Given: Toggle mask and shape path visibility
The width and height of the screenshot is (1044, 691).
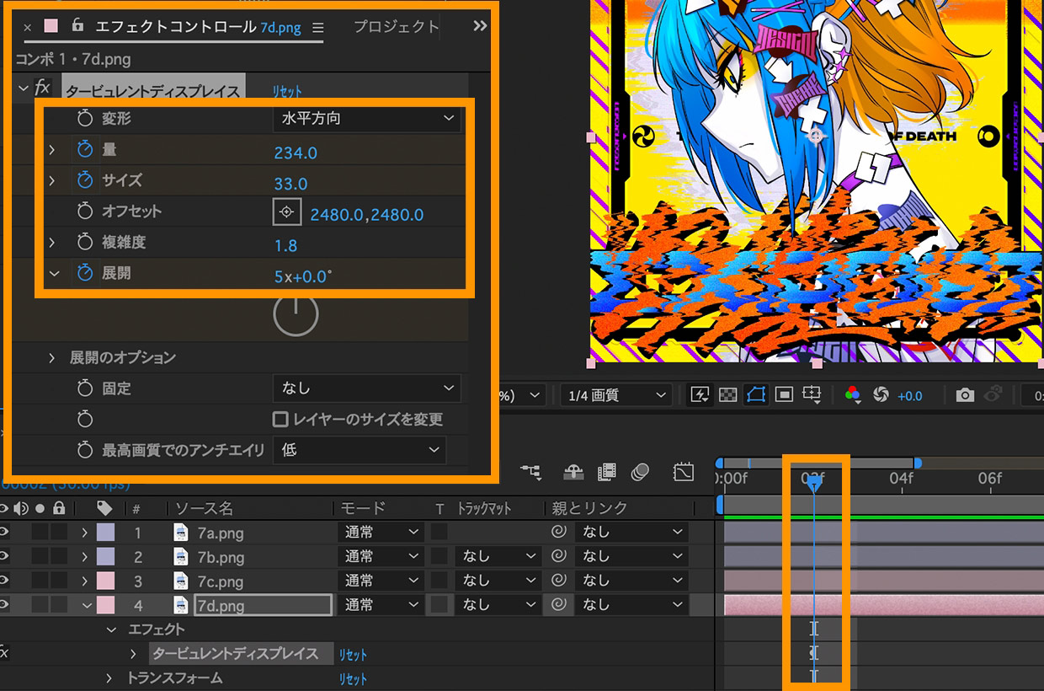Looking at the screenshot, I should click(x=755, y=394).
